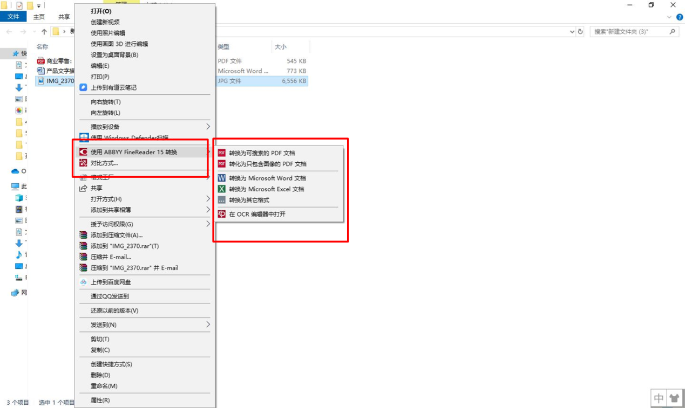
Task: Open the address bar history dropdown arrow
Action: point(572,32)
